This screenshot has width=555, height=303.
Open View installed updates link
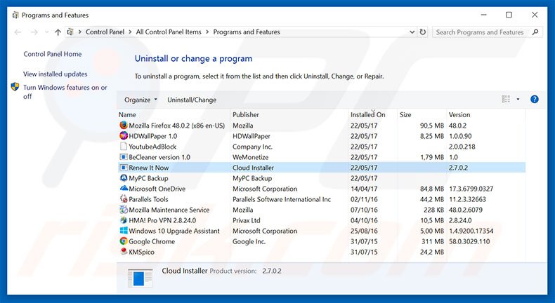(55, 74)
